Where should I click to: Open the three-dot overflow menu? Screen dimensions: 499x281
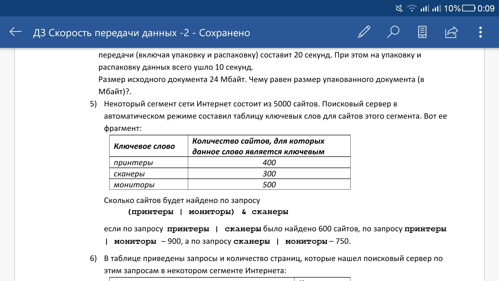click(480, 32)
